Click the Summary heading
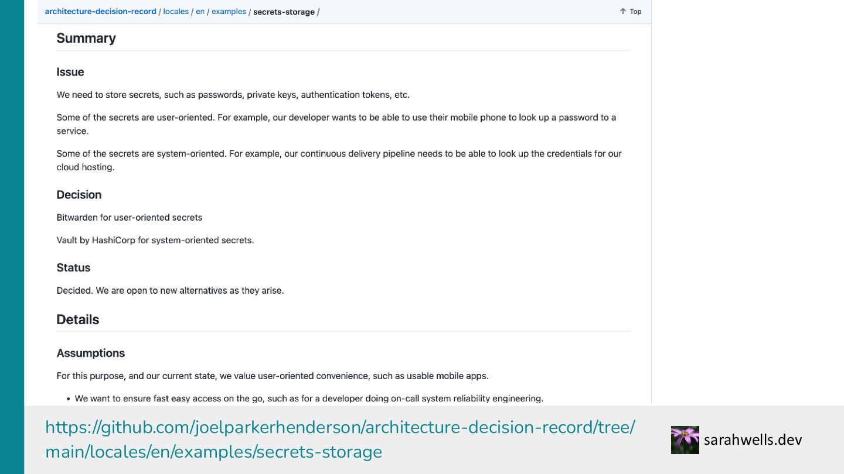 click(86, 38)
